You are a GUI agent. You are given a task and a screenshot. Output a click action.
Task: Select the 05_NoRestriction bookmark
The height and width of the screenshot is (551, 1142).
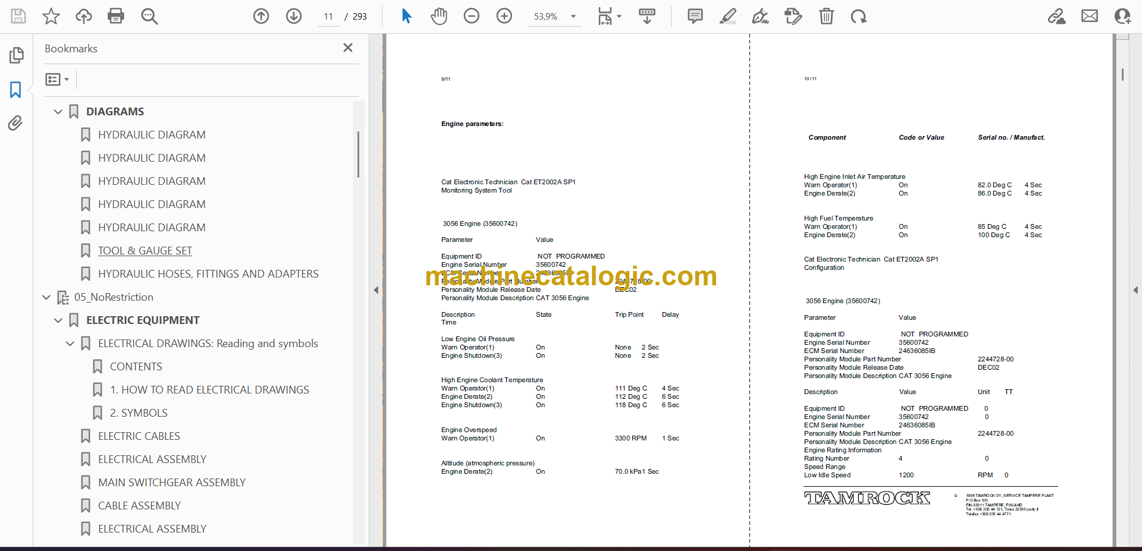tap(114, 297)
